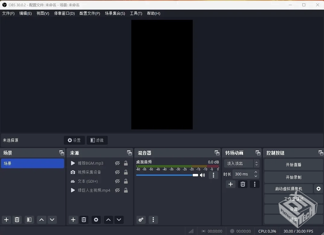Lock the 文本 (GDI+) source
The width and height of the screenshot is (324, 235).
point(126,181)
